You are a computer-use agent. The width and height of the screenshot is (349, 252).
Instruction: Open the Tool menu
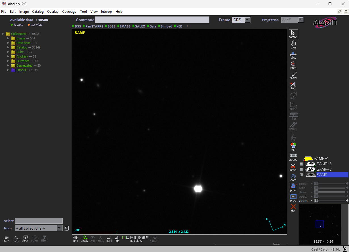[83, 12]
